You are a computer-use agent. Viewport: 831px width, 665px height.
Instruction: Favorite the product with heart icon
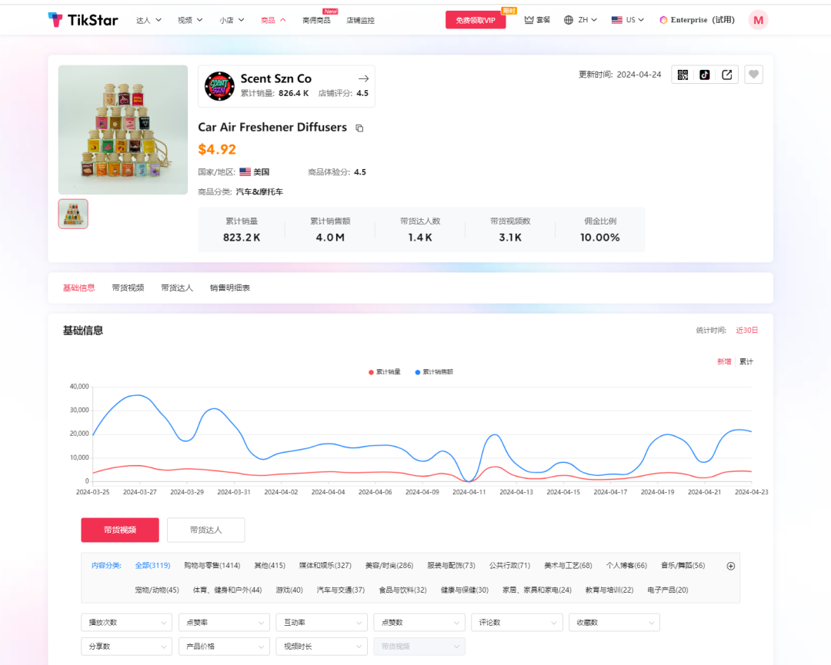[x=754, y=75]
